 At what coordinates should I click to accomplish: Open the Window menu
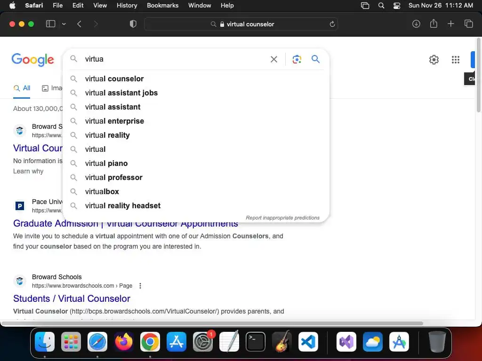pos(200,6)
